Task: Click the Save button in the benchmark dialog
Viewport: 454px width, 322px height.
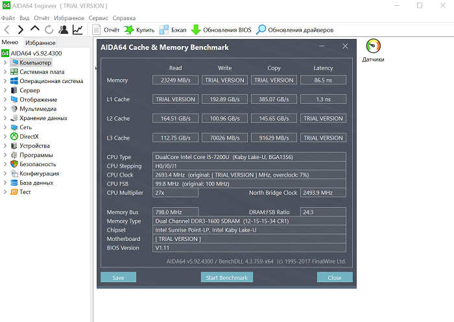Action: (x=118, y=277)
